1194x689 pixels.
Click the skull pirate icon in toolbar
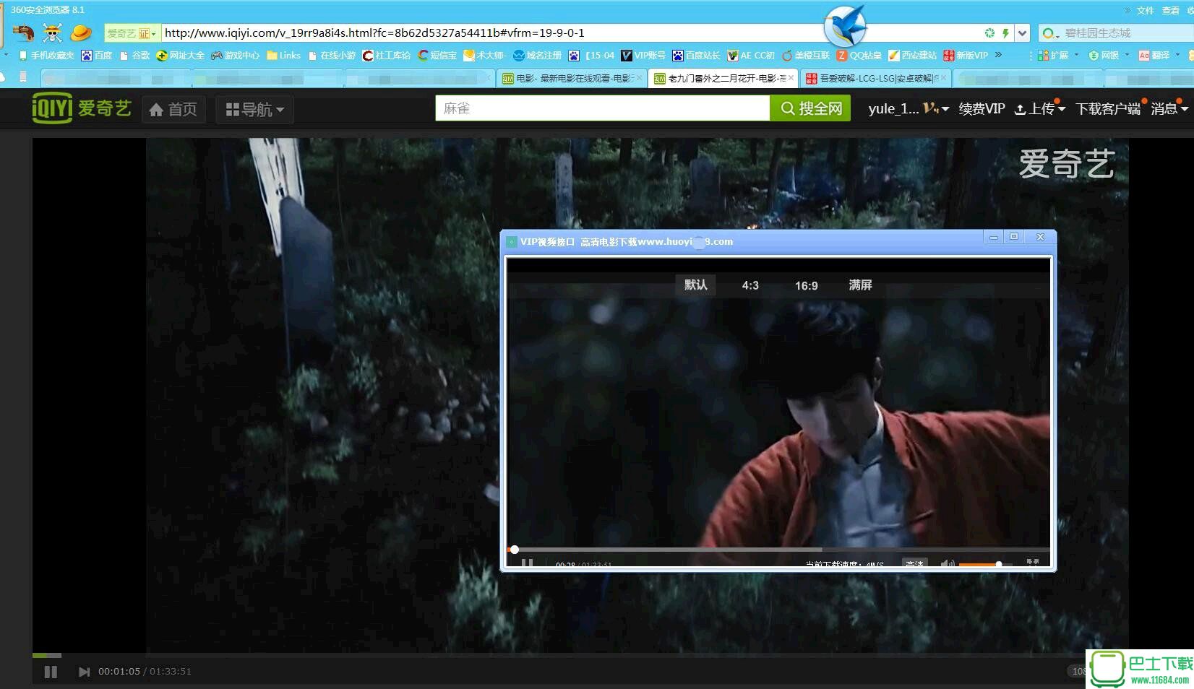[x=52, y=32]
